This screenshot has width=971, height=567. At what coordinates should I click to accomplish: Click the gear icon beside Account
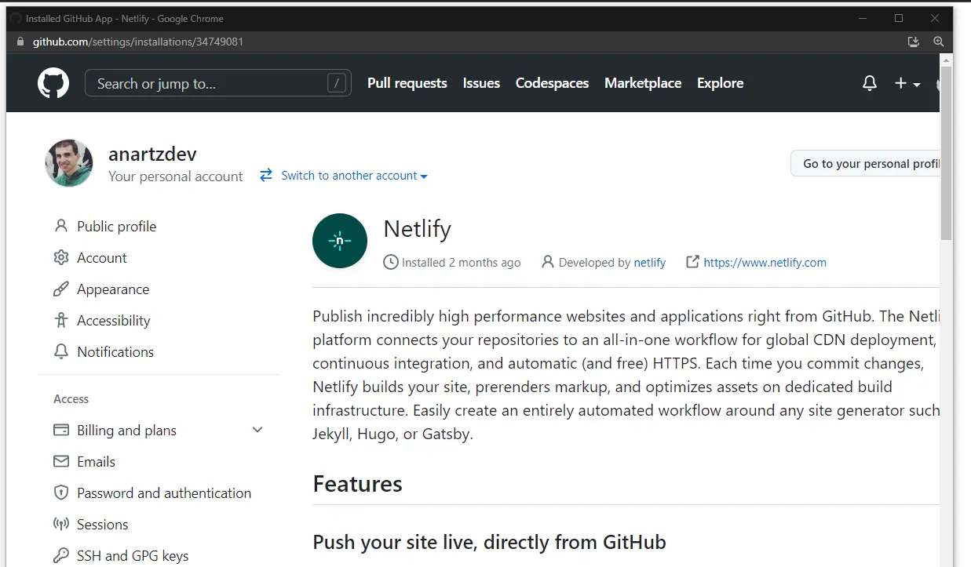(60, 257)
